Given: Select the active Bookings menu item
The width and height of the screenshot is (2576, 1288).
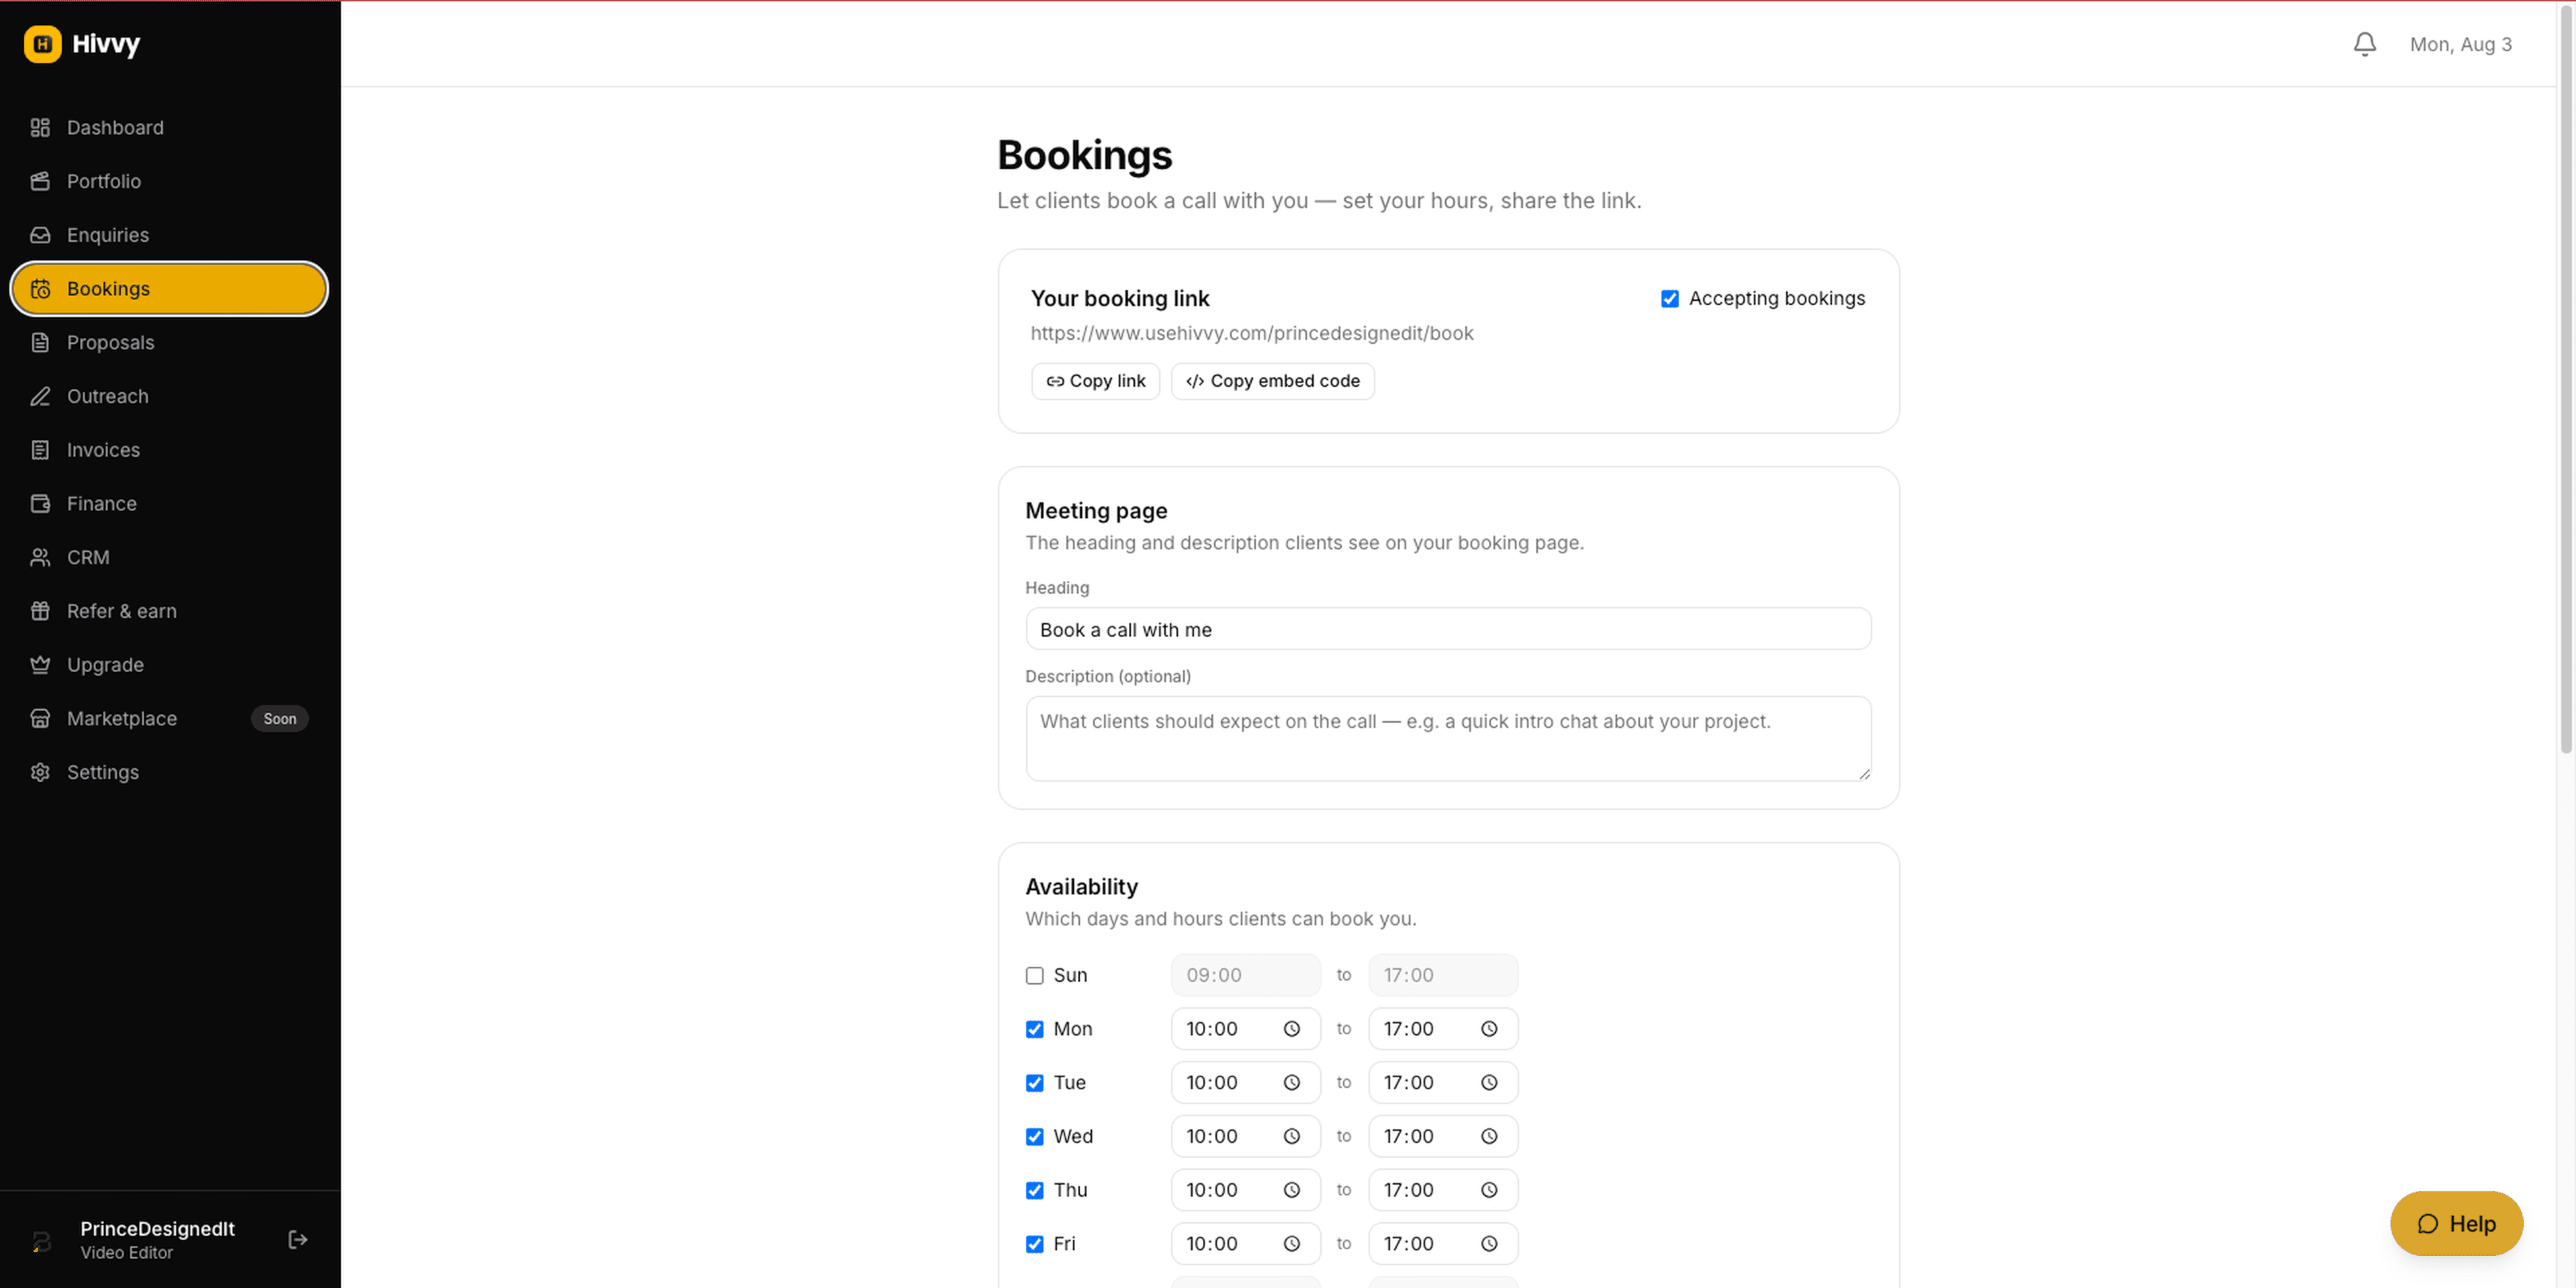Looking at the screenshot, I should coord(169,289).
